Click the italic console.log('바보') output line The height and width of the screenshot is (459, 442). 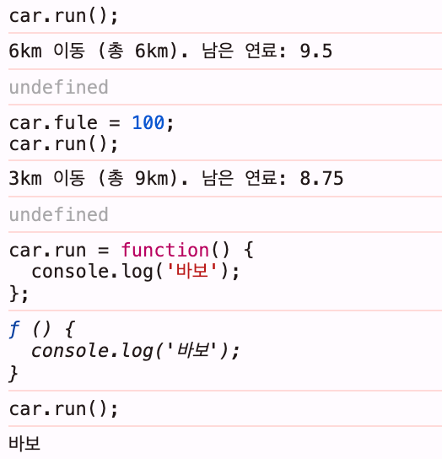[x=136, y=351]
